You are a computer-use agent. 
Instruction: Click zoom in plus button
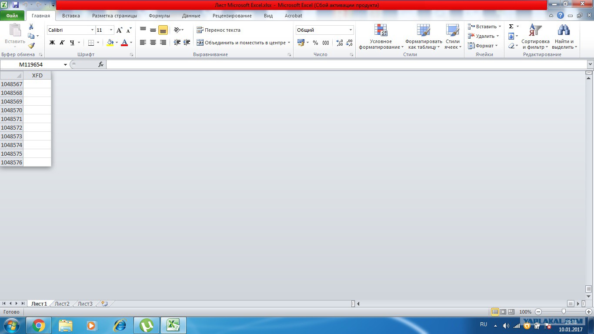(589, 312)
